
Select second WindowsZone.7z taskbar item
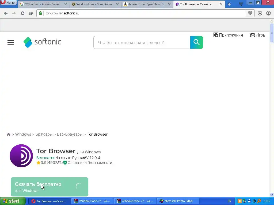coord(135,201)
